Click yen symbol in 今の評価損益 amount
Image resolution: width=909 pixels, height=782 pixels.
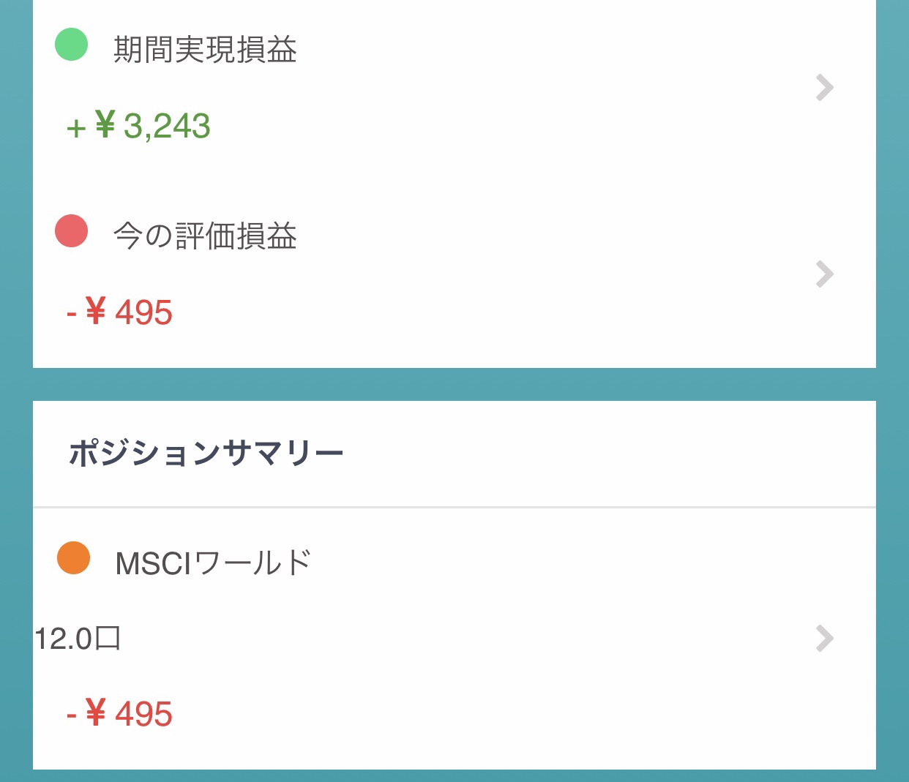(96, 311)
